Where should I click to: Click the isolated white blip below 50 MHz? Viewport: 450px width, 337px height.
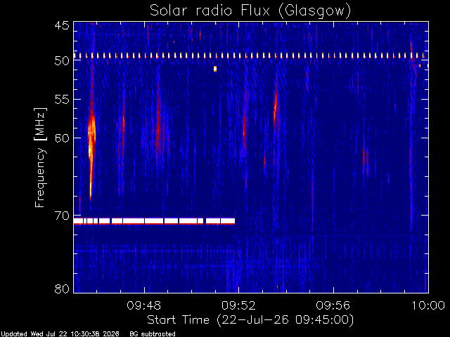(x=215, y=69)
